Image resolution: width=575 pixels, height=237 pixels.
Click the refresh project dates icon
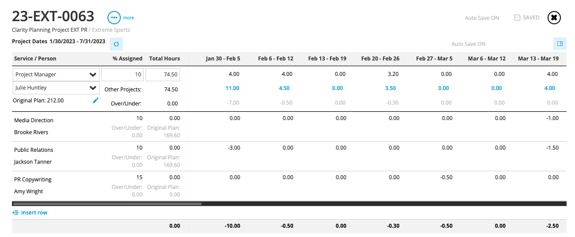click(x=116, y=44)
